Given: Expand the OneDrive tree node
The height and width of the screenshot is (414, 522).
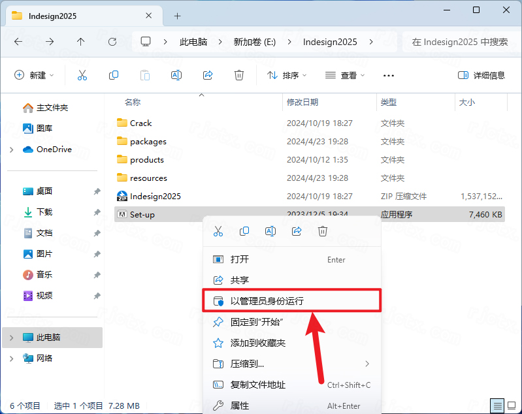Looking at the screenshot, I should click(11, 150).
